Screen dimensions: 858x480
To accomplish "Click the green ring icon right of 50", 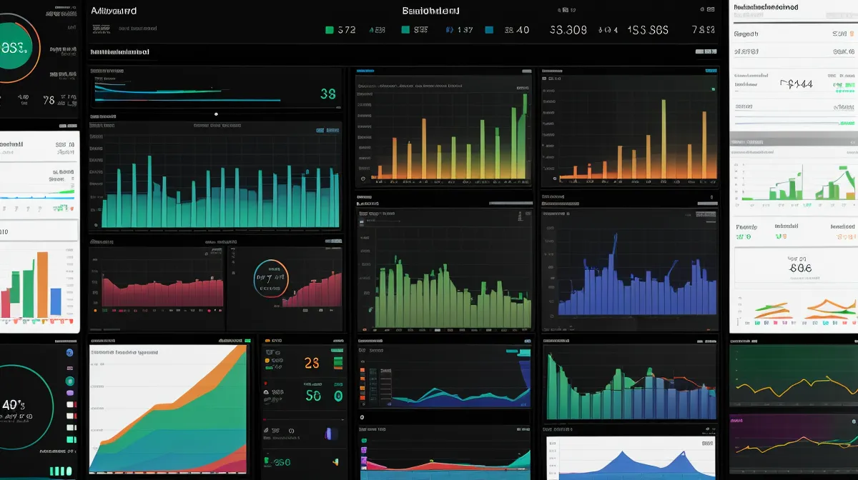I will coord(337,396).
